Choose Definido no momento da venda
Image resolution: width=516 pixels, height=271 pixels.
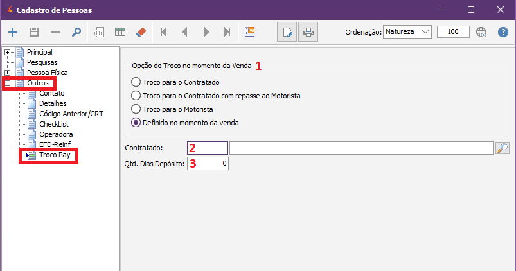click(135, 123)
